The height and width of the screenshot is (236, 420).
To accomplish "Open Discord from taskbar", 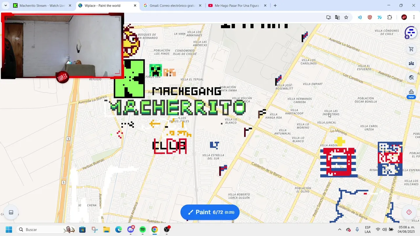I will click(x=131, y=229).
